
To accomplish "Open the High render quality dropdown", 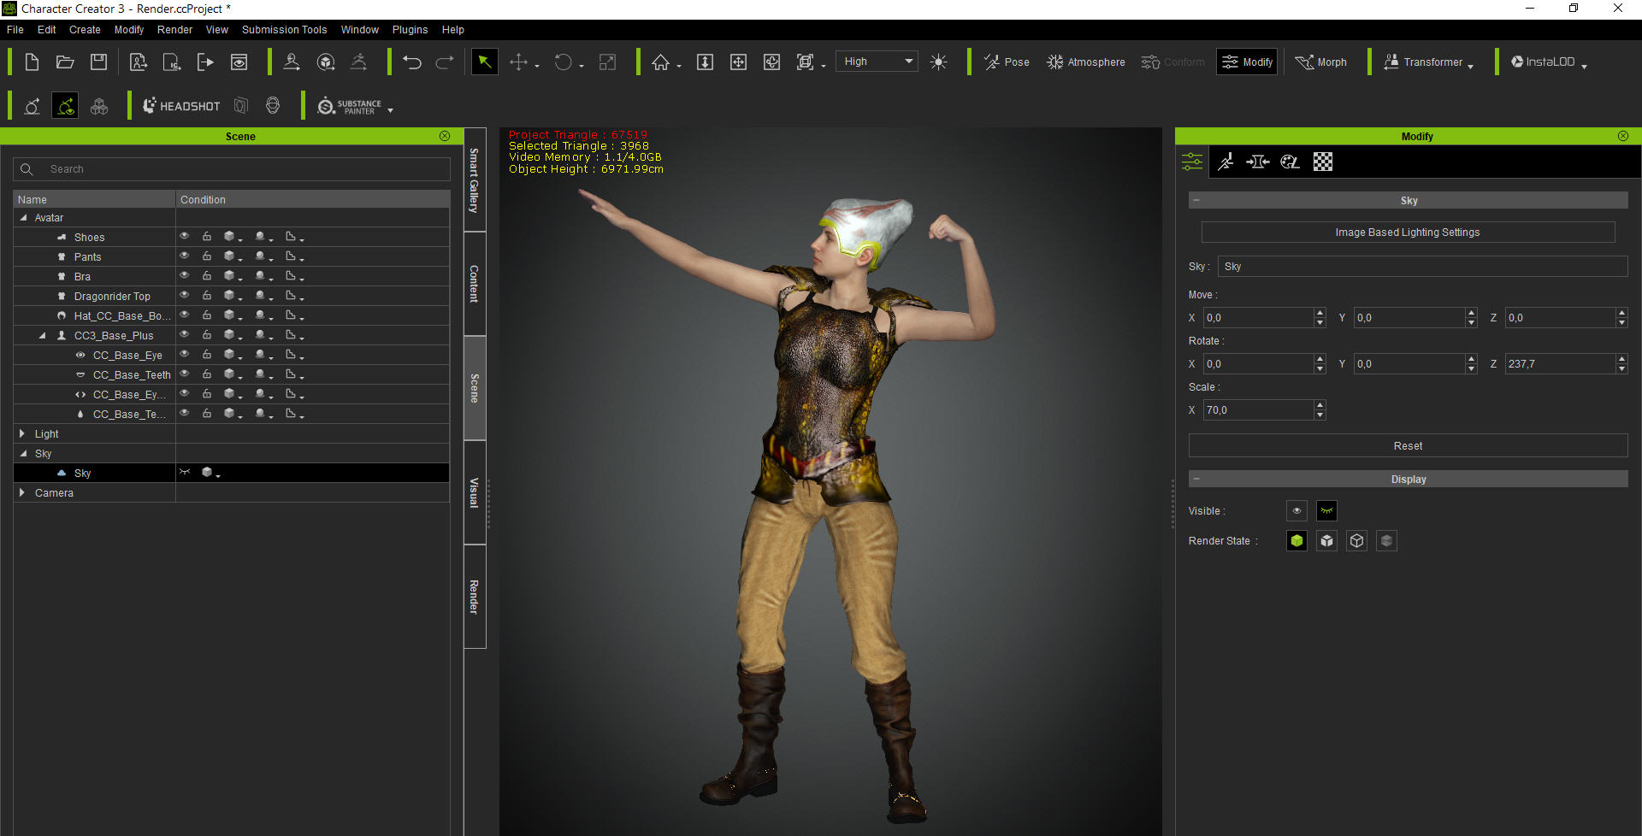I will (x=877, y=62).
